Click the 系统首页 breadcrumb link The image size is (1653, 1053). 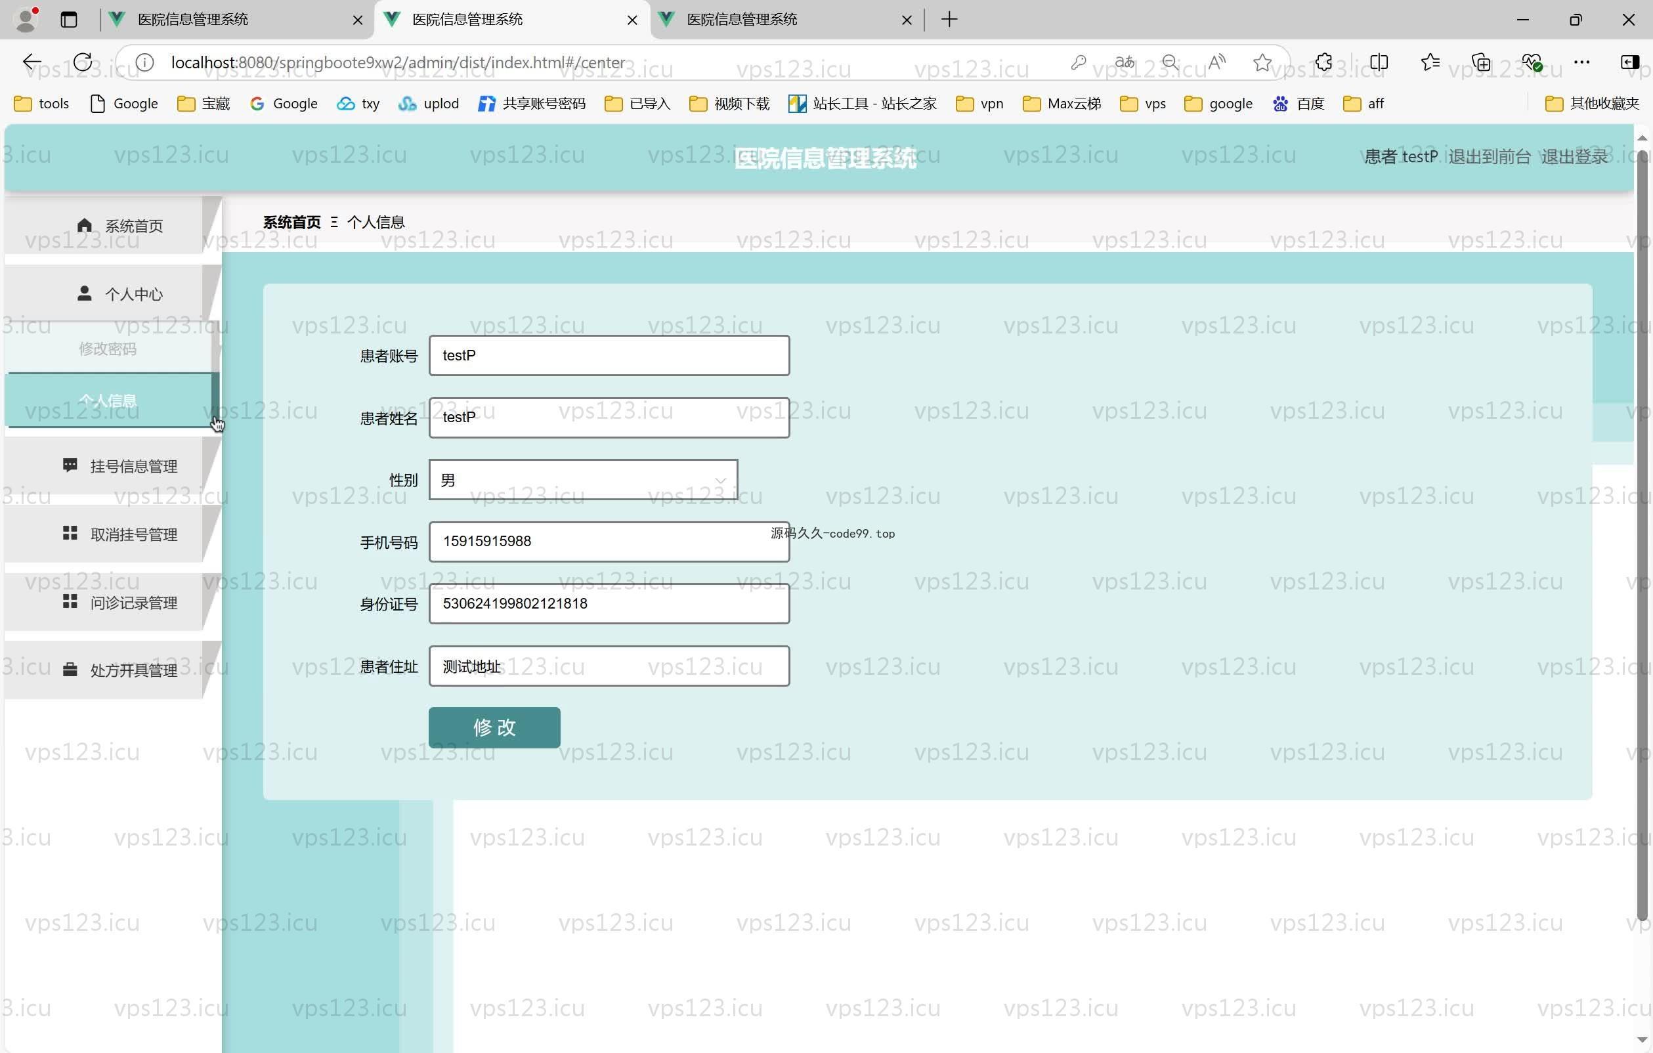coord(291,222)
